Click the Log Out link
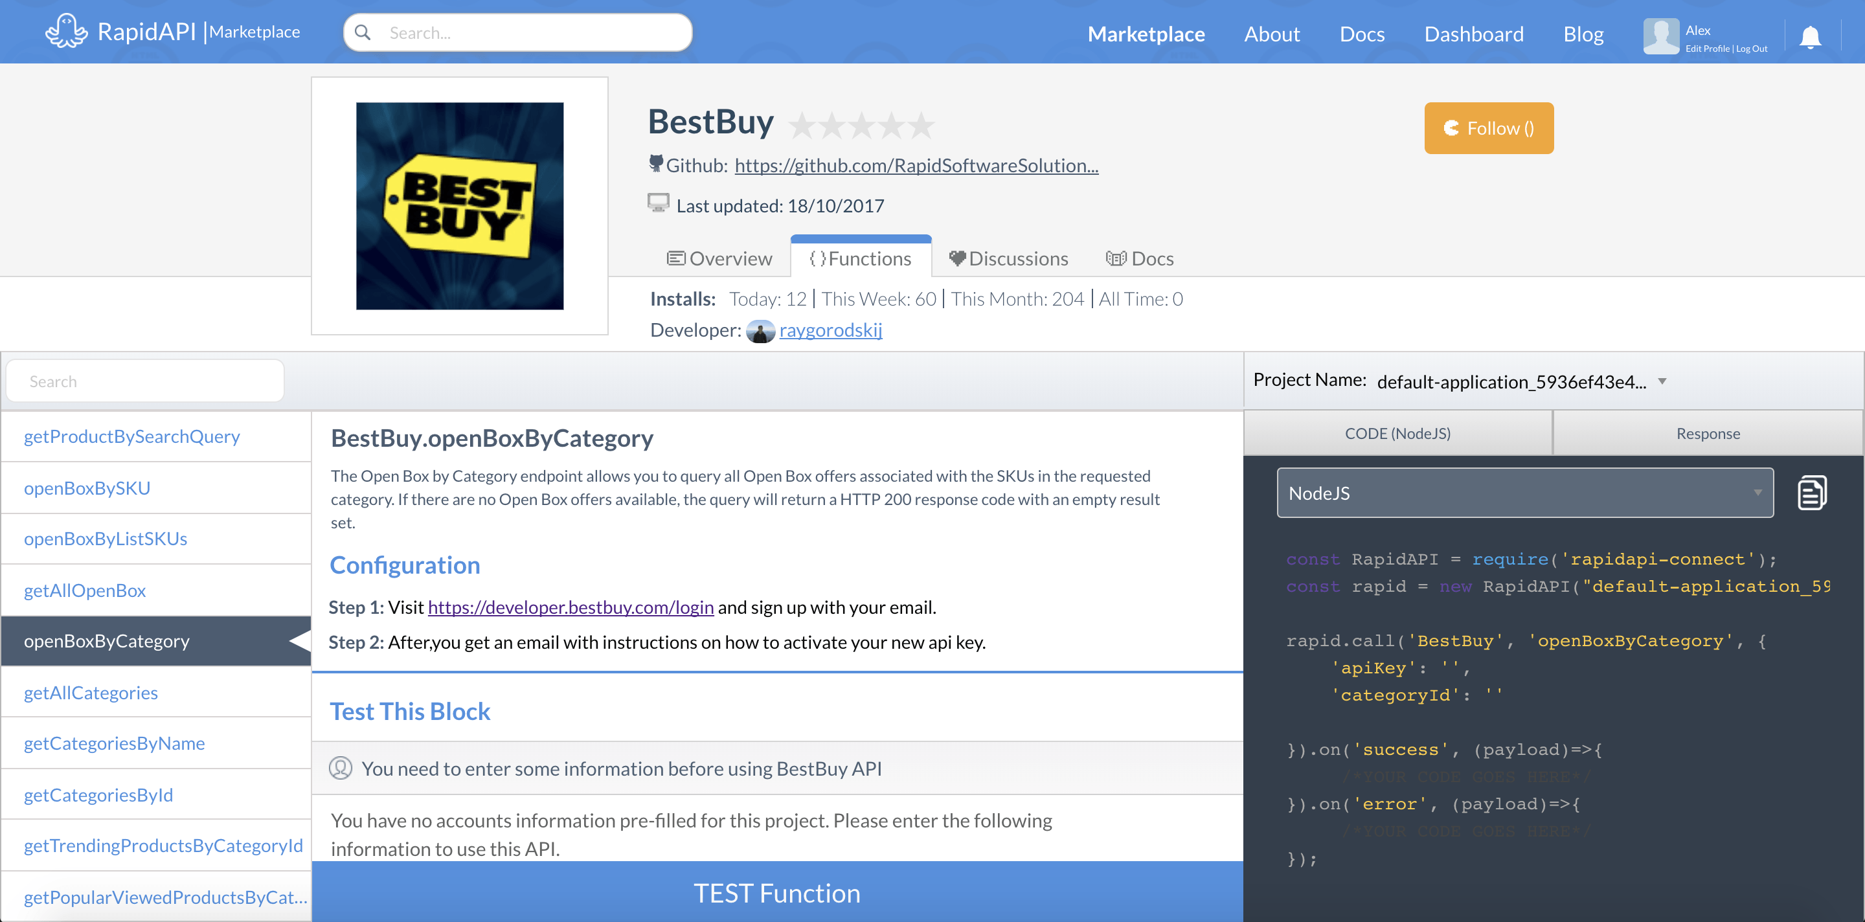This screenshot has height=922, width=1865. (x=1751, y=49)
